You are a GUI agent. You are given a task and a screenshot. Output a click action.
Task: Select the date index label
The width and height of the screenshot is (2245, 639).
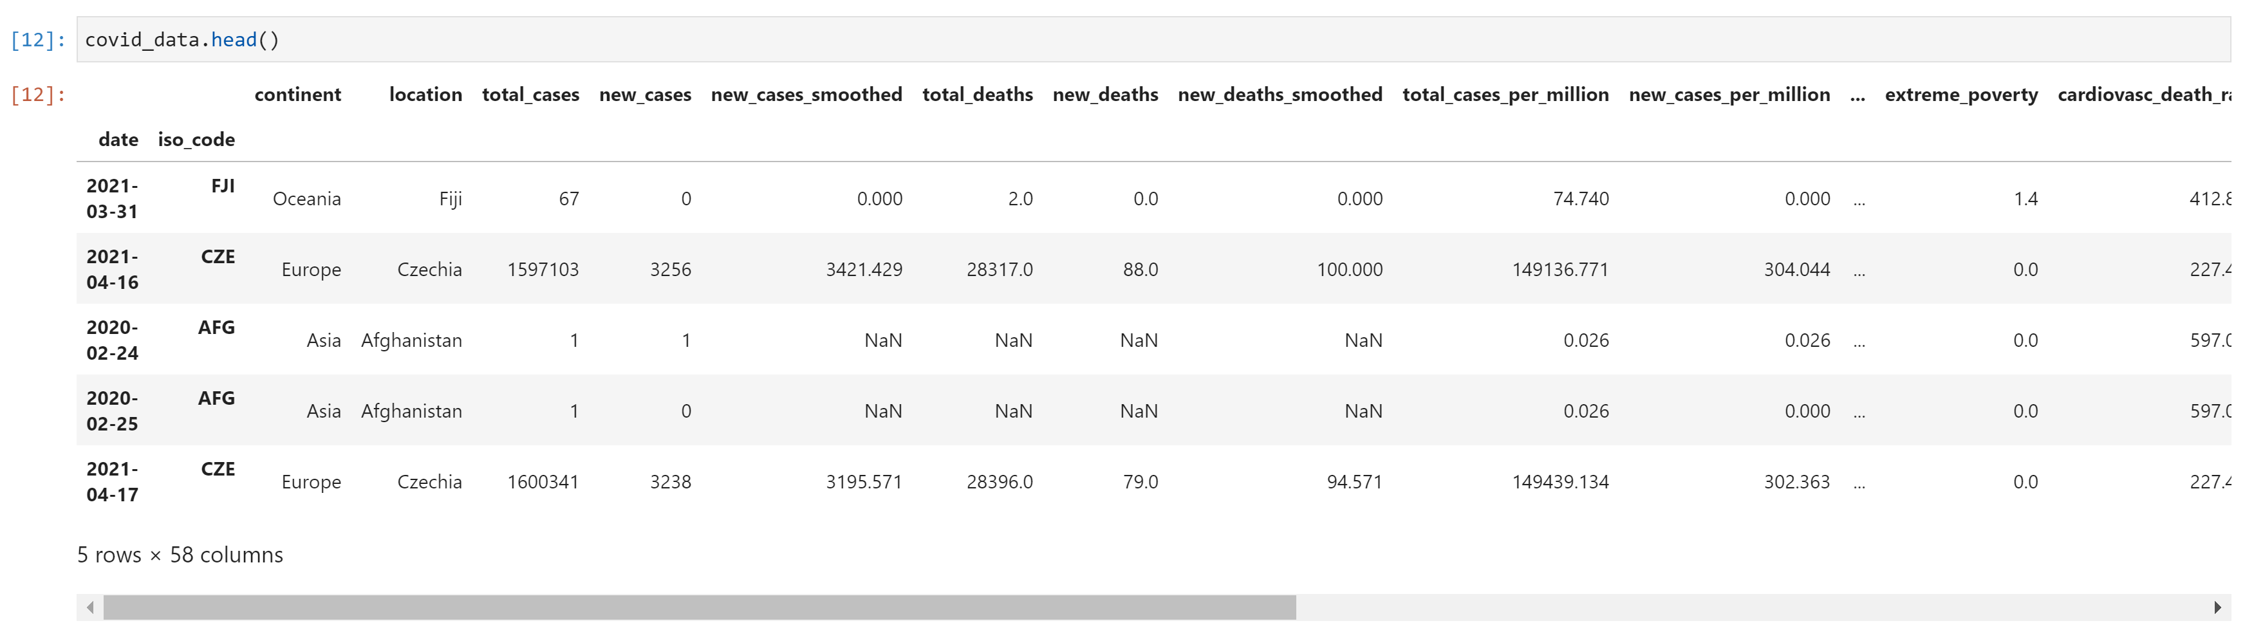(118, 138)
